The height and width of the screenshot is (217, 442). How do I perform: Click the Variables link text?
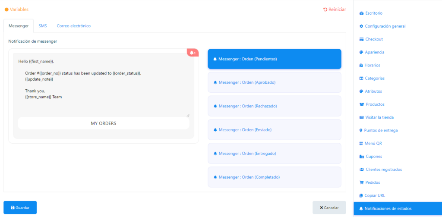pyautogui.click(x=19, y=9)
